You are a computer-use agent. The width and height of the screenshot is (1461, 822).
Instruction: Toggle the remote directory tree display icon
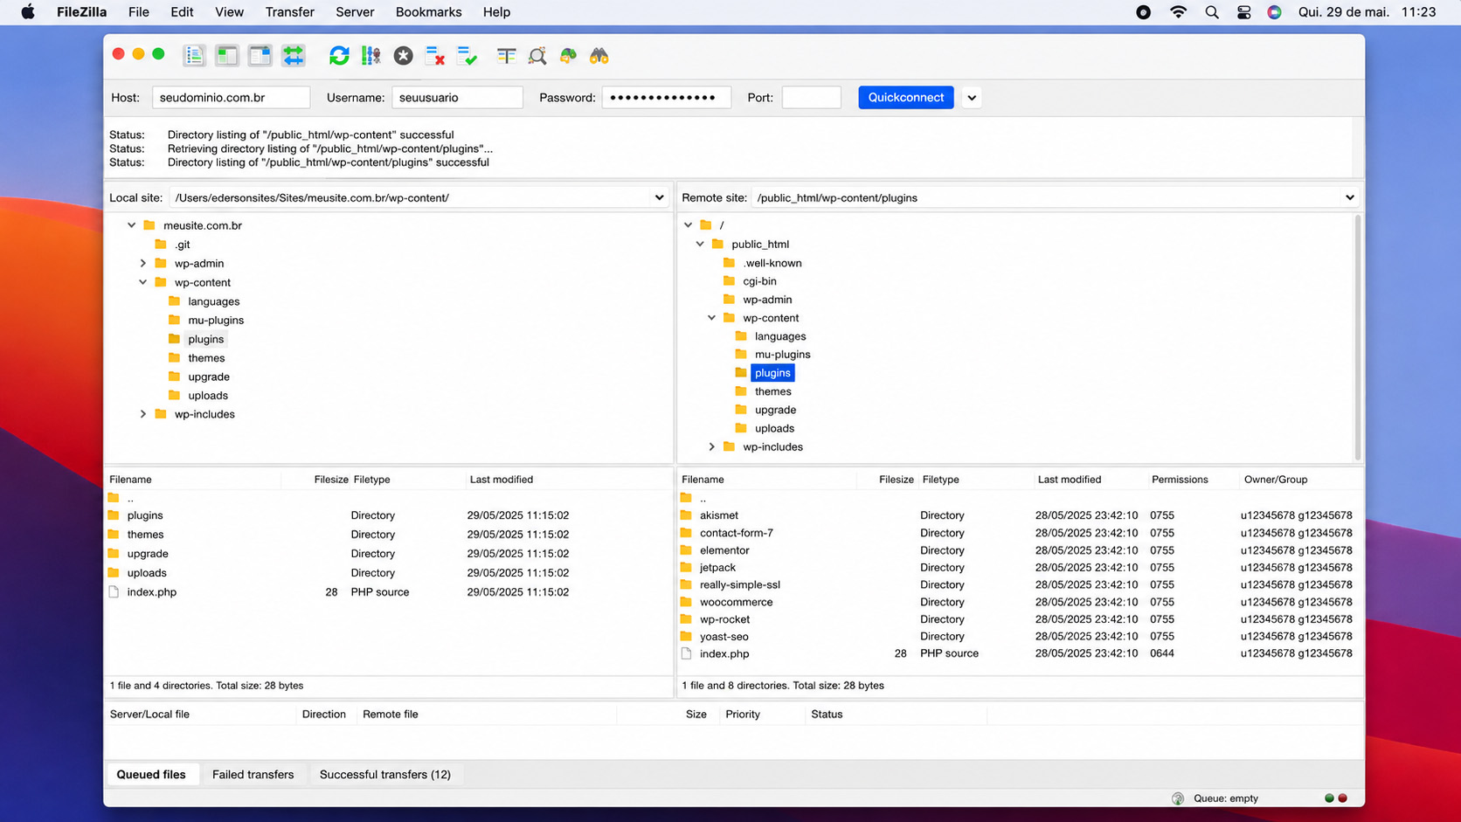tap(260, 56)
